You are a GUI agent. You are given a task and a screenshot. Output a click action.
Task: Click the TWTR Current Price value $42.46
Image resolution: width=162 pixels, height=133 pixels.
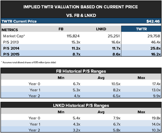153,21
